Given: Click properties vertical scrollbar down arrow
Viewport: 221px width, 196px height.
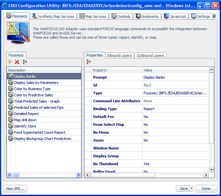Looking at the screenshot, I should [212, 169].
